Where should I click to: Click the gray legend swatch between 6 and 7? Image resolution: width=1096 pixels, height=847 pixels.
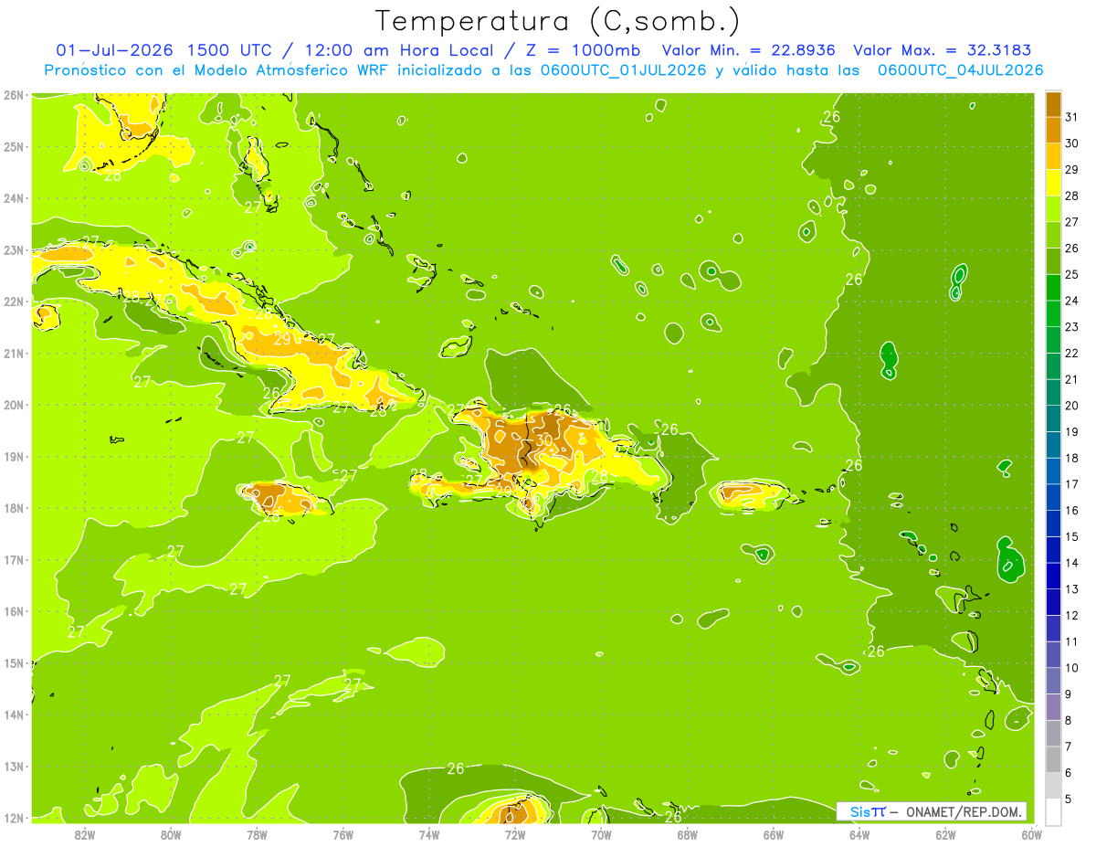point(1053,759)
